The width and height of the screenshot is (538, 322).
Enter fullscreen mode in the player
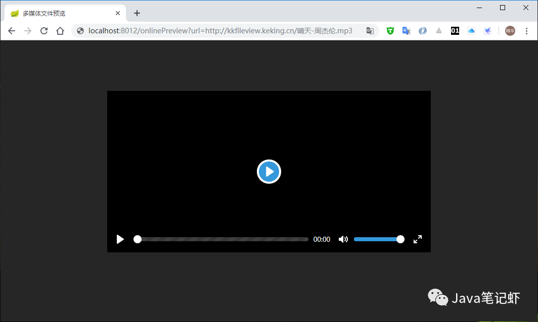tap(417, 239)
